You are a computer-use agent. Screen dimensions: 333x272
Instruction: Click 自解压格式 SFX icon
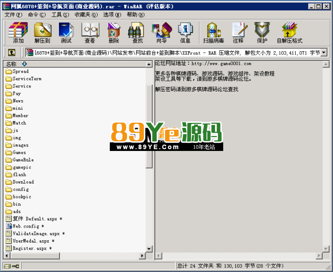pyautogui.click(x=289, y=33)
